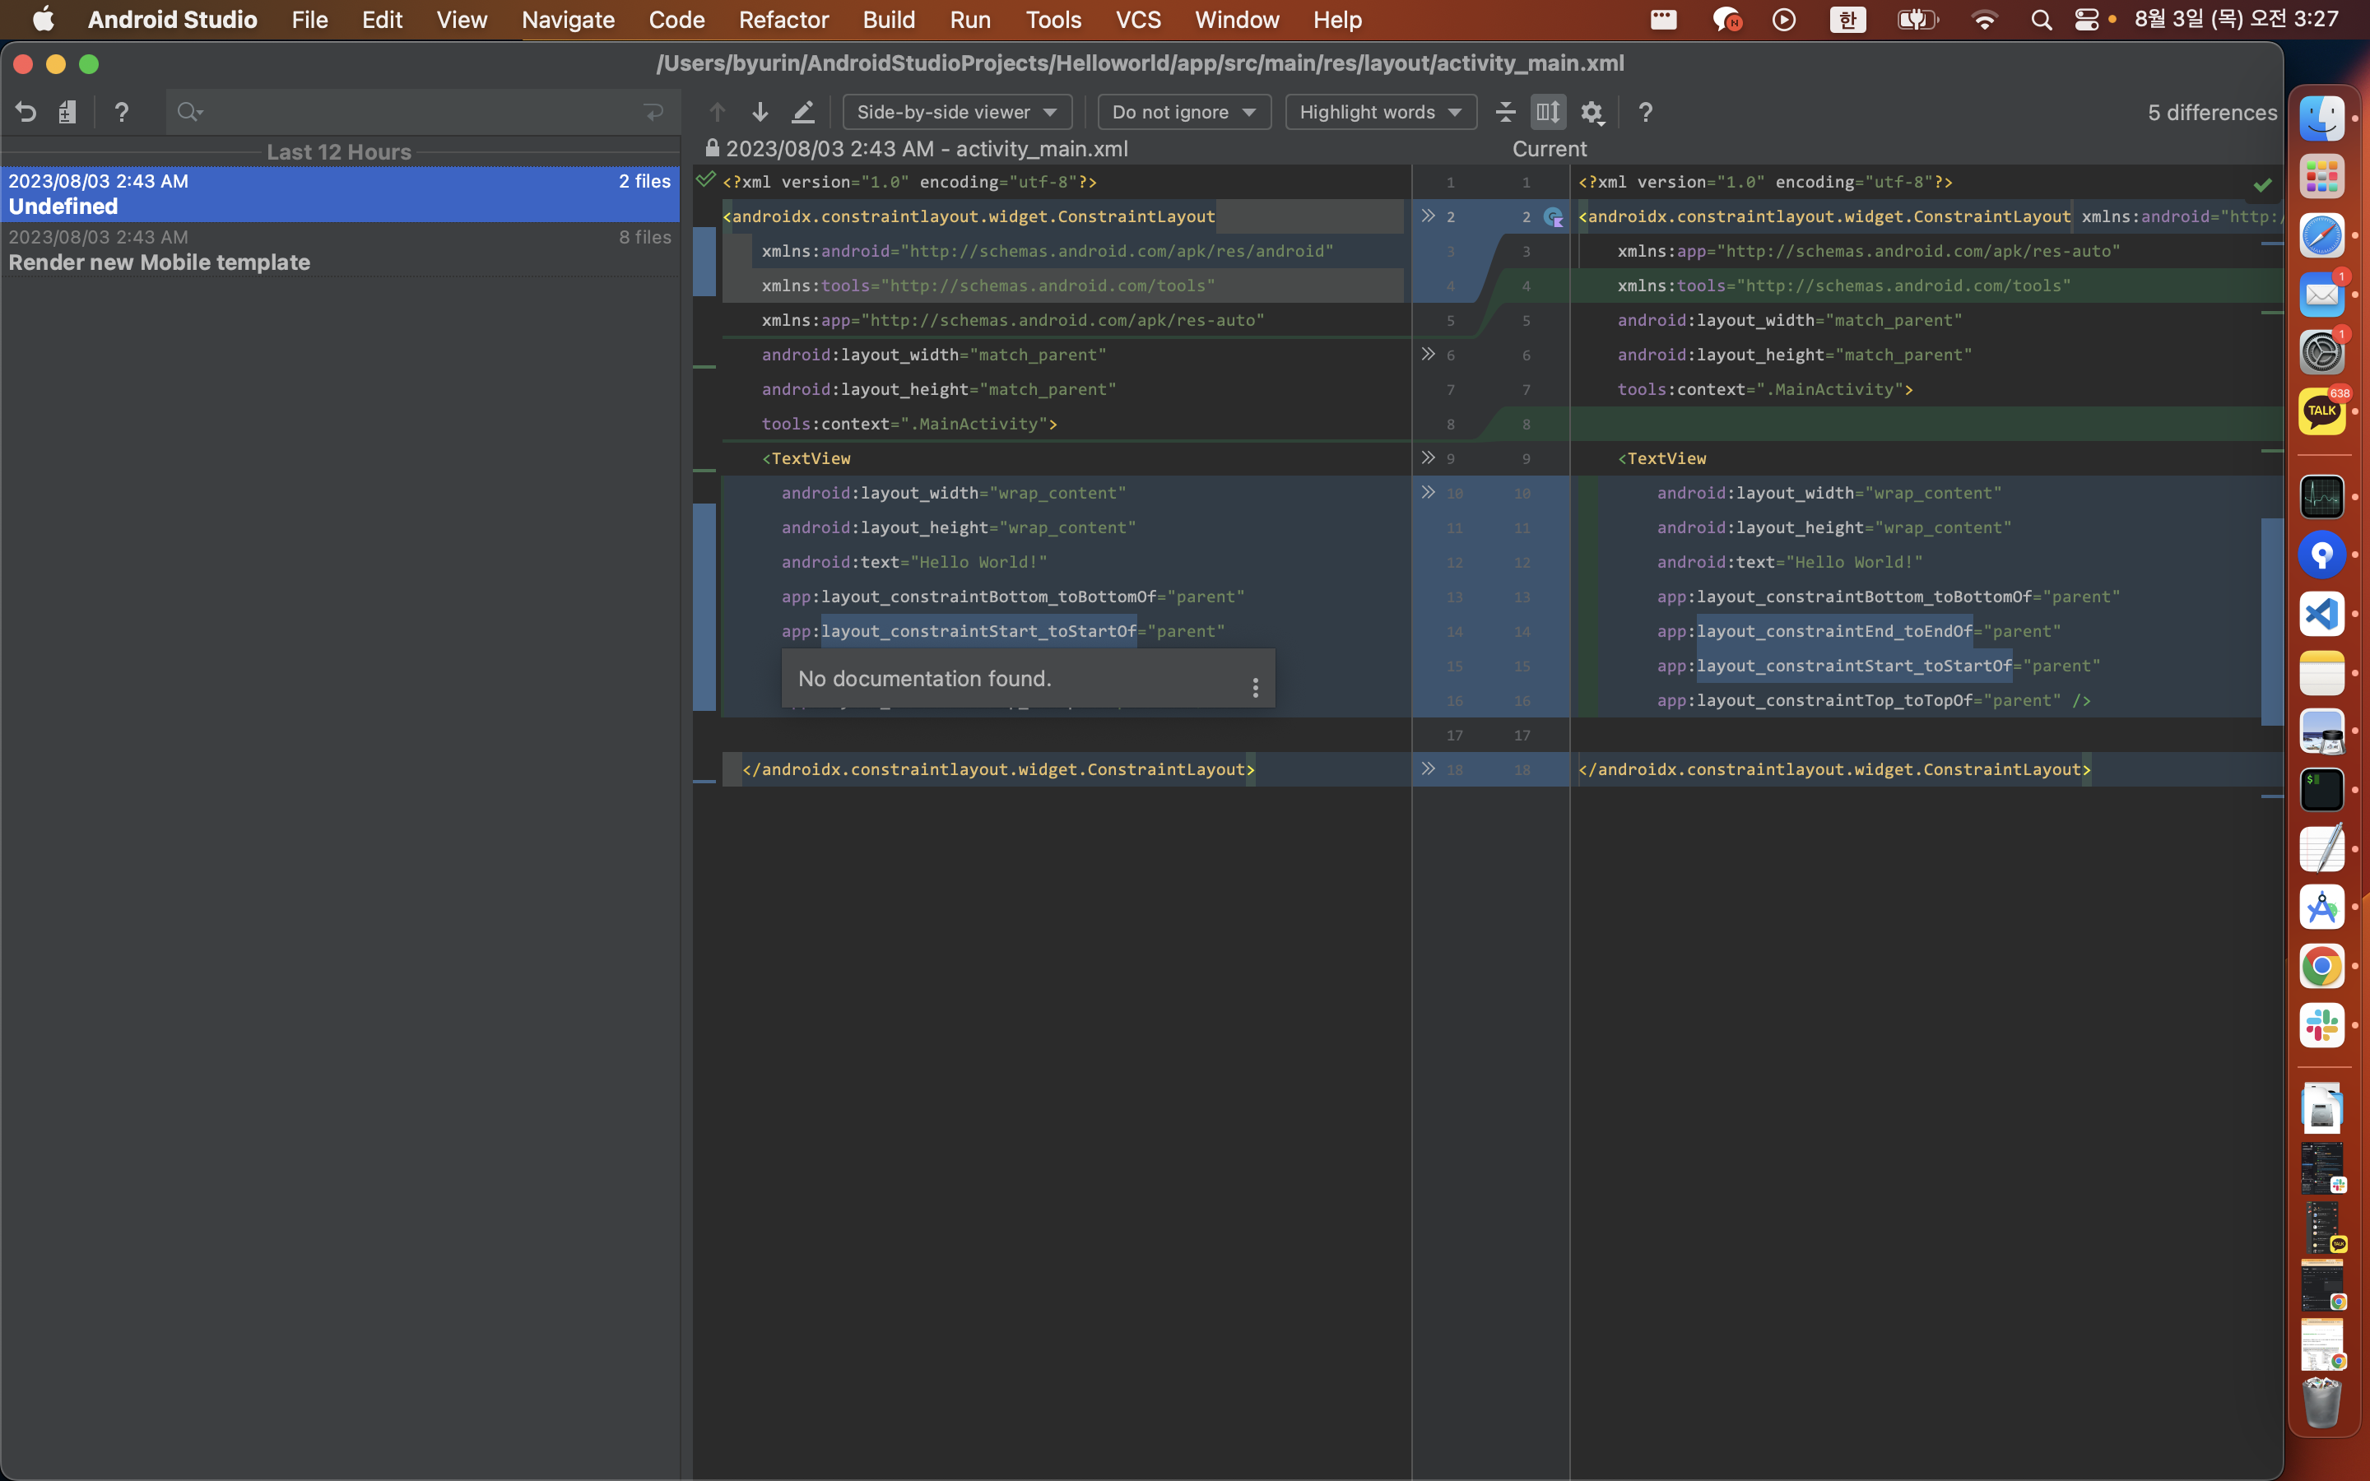Viewport: 2370px width, 1481px height.
Task: Click the Collapse unchanged fragments icon
Action: pyautogui.click(x=1505, y=112)
